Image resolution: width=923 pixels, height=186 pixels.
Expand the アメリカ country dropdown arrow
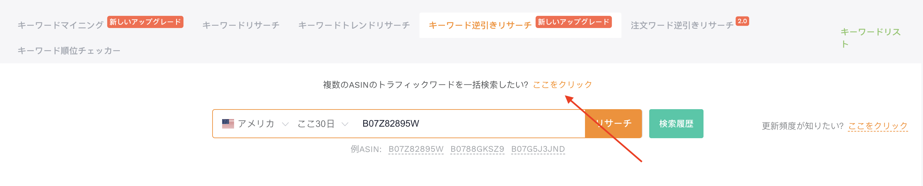[x=285, y=124]
